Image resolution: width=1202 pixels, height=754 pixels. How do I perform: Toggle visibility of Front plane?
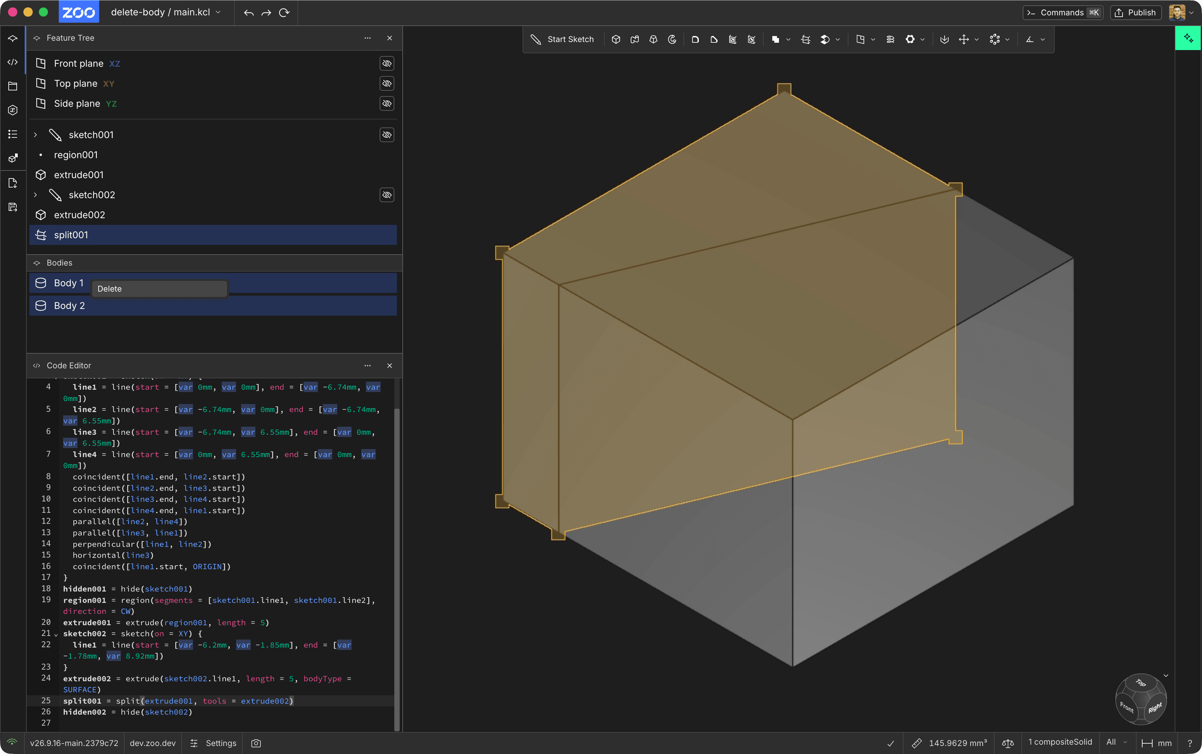click(x=387, y=63)
